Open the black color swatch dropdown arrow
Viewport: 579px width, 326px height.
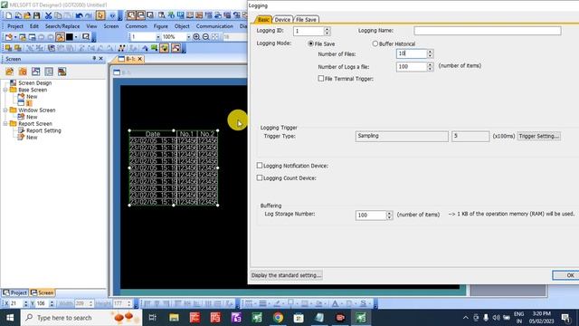point(76,37)
